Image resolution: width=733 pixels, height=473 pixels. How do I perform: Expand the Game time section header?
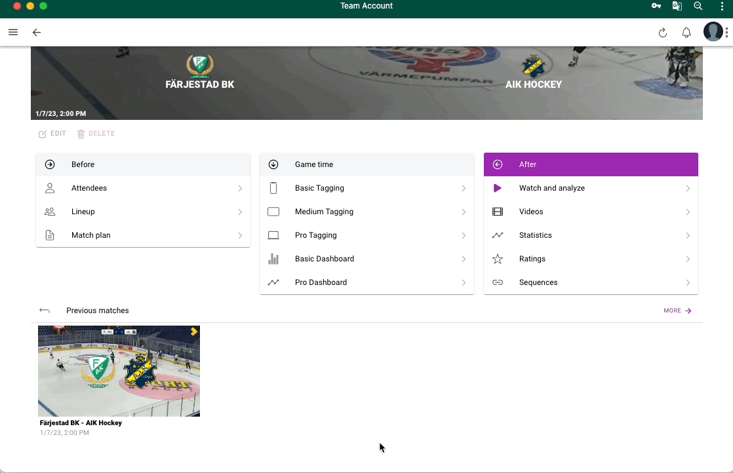(366, 164)
